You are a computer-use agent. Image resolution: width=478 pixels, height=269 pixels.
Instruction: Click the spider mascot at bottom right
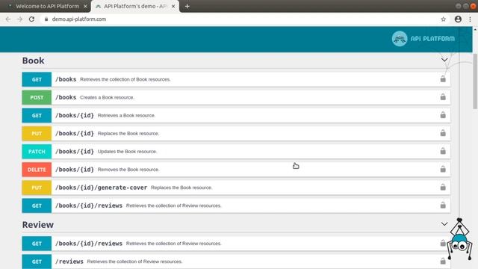459,239
